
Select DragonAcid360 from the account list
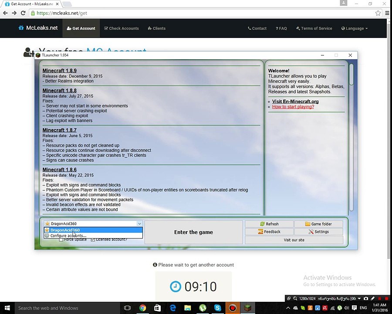[93, 230]
